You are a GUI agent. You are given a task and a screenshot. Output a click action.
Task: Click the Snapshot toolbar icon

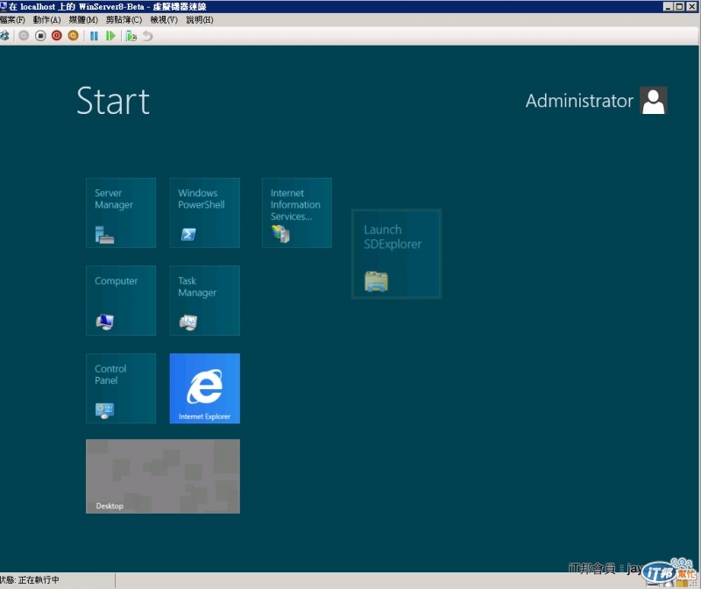point(131,36)
